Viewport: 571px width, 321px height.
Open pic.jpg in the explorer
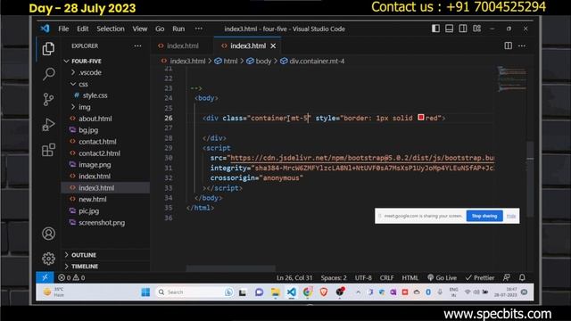[89, 210]
